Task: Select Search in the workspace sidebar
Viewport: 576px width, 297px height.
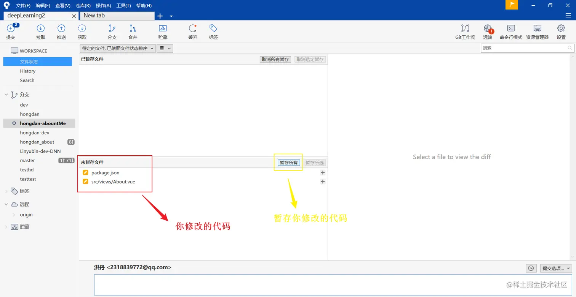Action: tap(27, 80)
